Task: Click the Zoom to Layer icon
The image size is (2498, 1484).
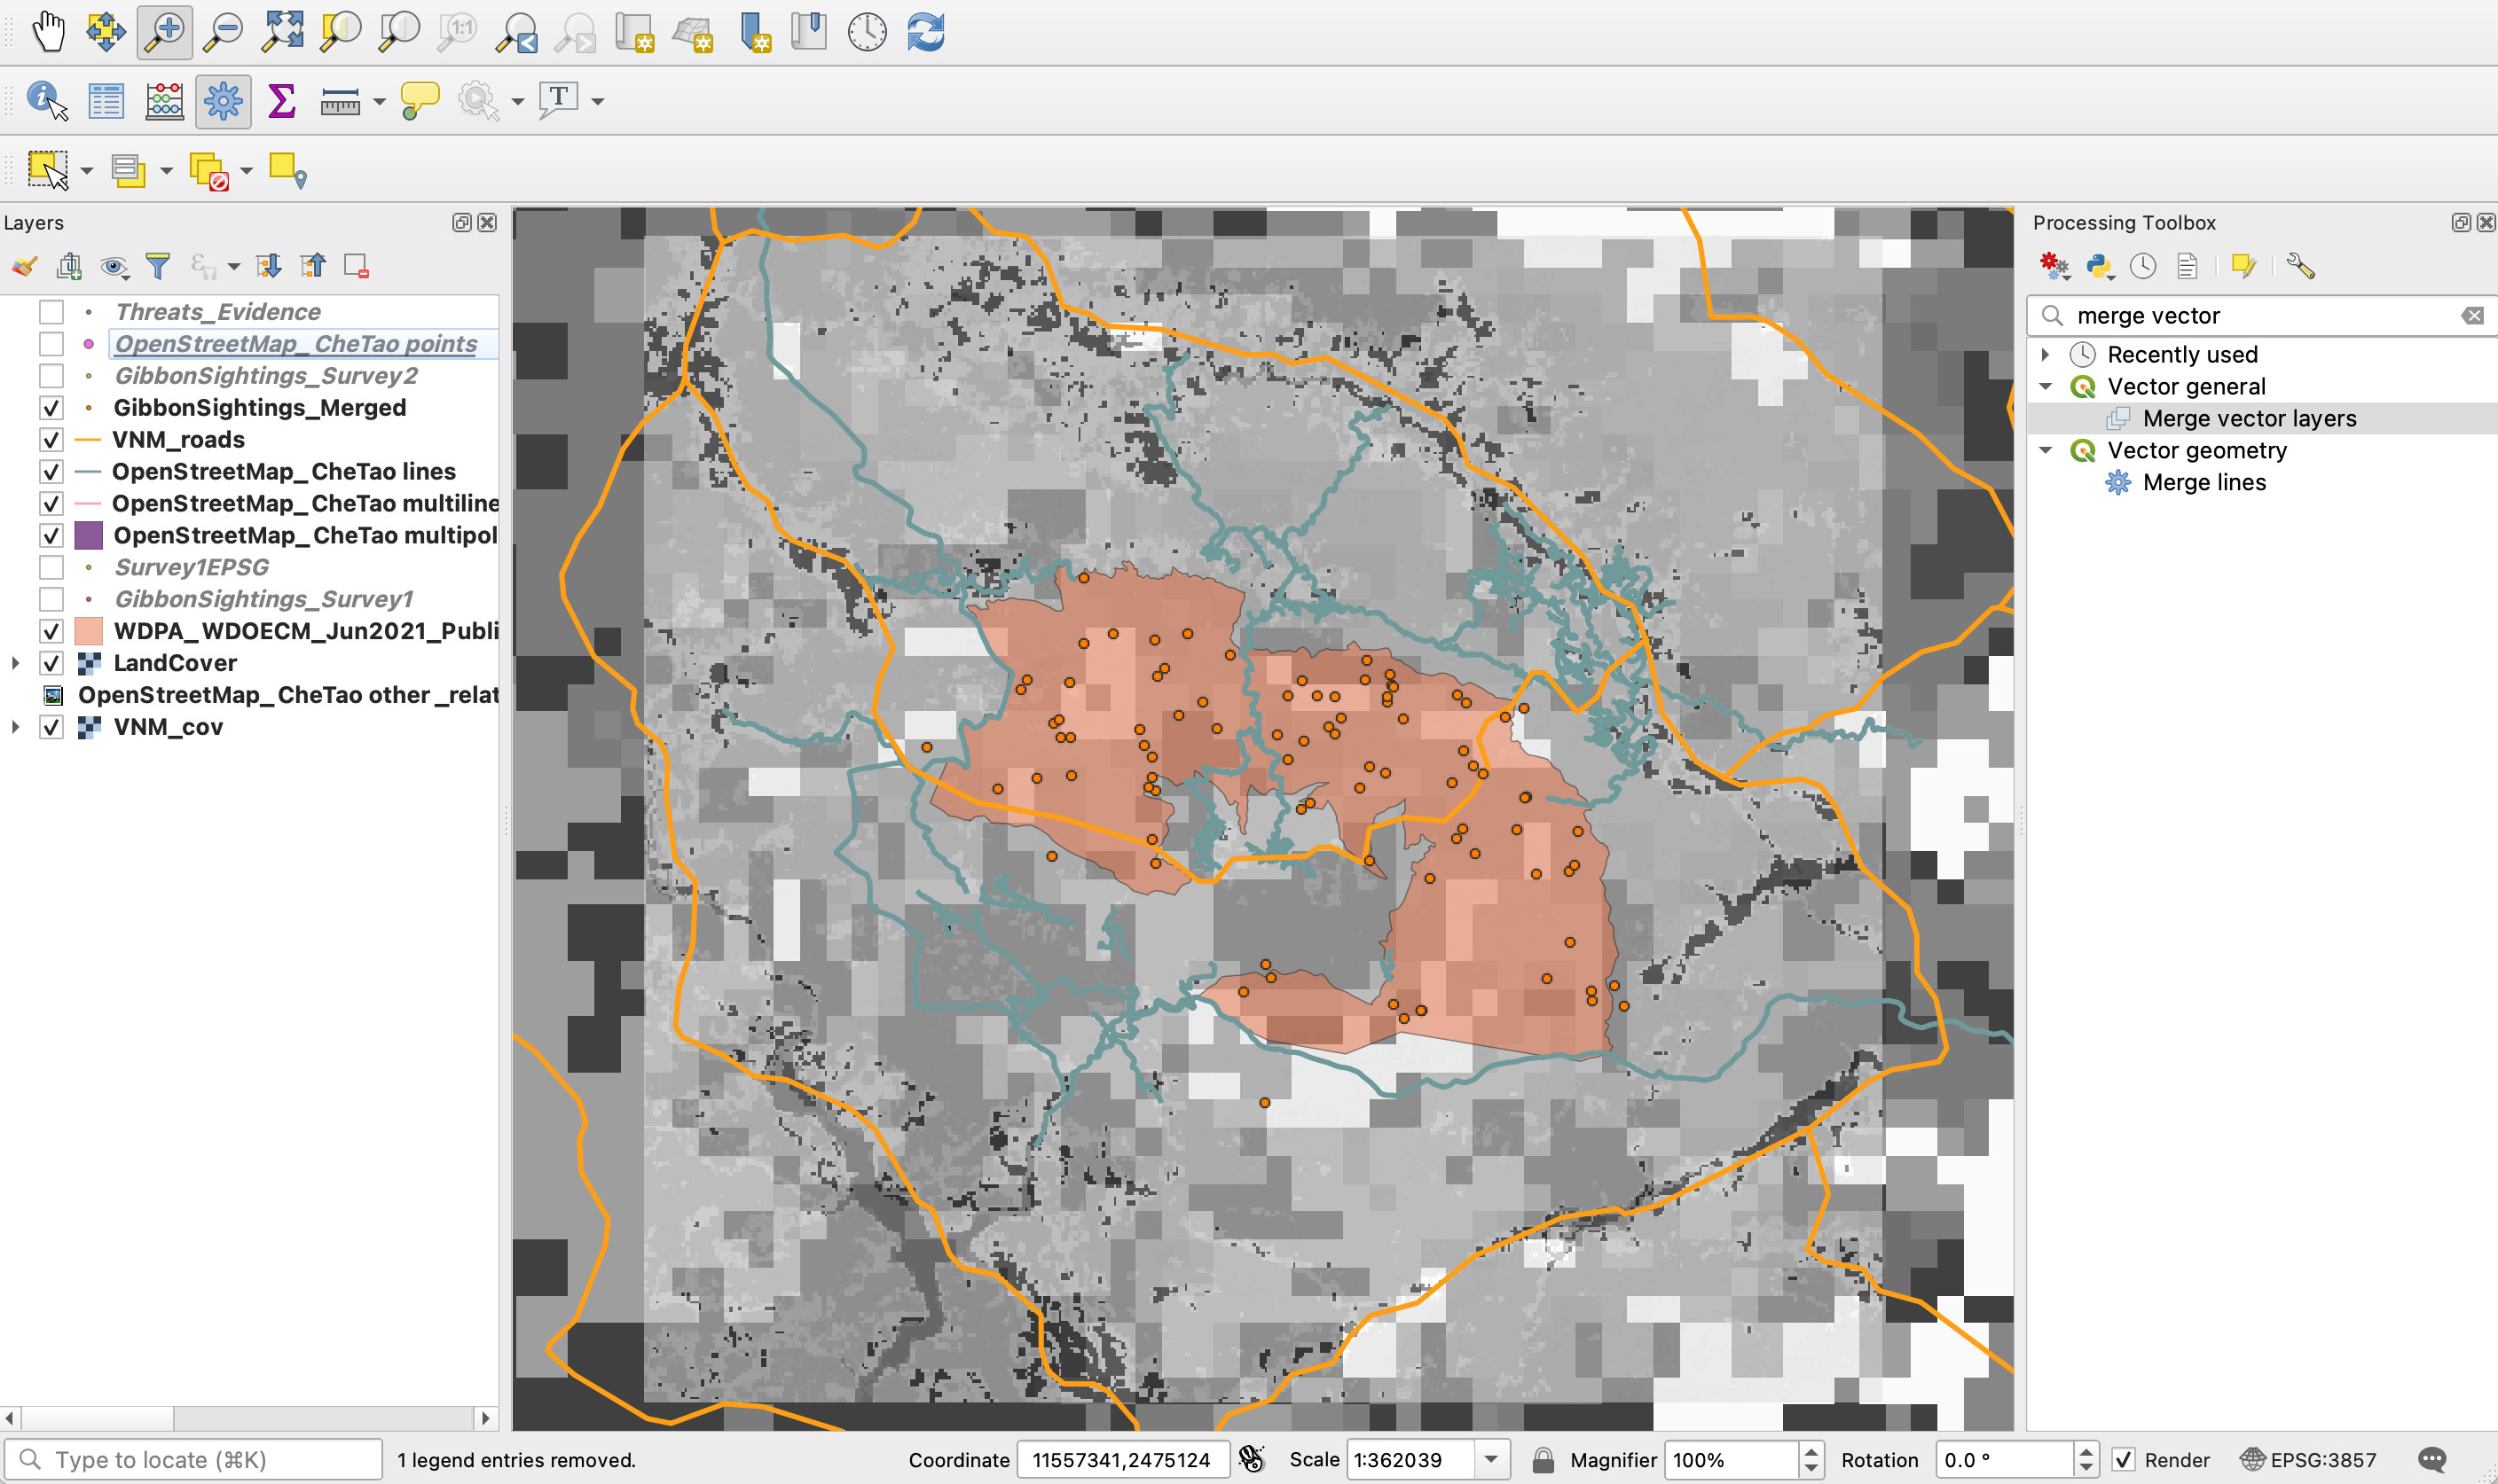Action: click(x=398, y=32)
